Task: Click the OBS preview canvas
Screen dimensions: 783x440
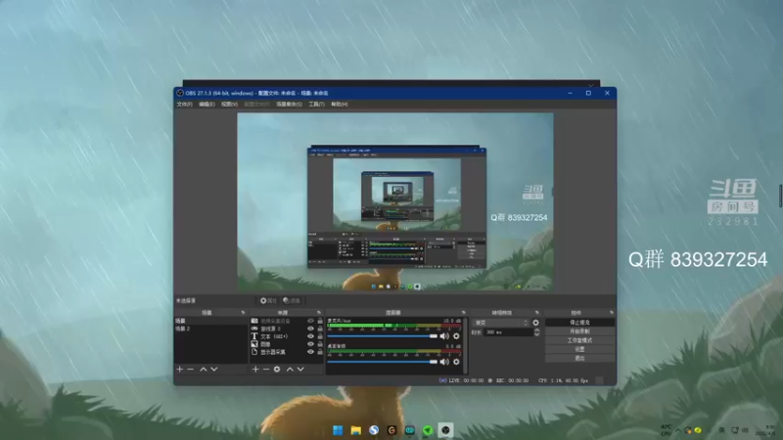Action: tap(395, 201)
